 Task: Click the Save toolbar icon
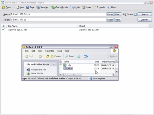[x=30, y=7]
